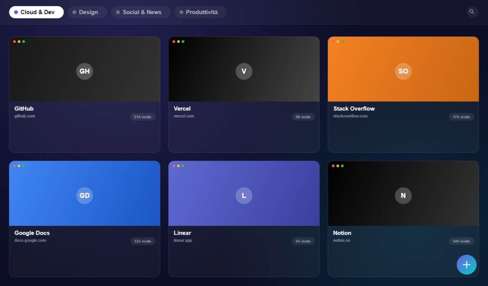Click the purple Linear preview thumbnail

[244, 194]
